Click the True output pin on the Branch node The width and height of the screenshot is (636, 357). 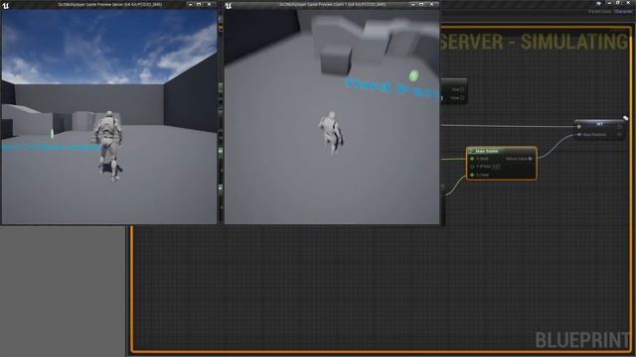(x=462, y=89)
